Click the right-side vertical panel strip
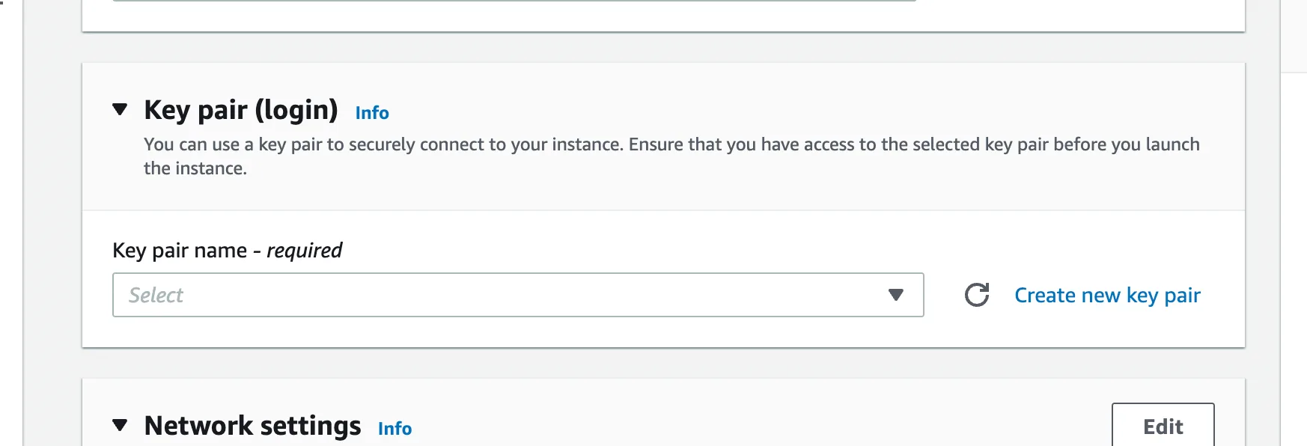 (1294, 223)
